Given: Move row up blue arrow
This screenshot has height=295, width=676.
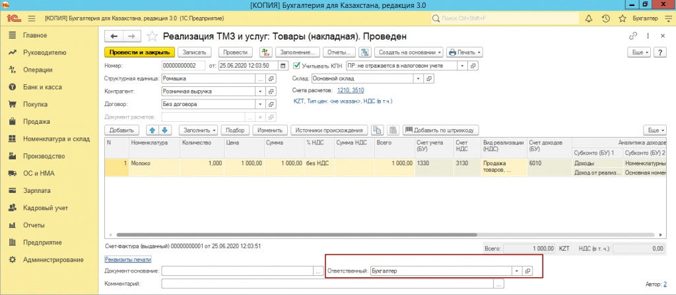Looking at the screenshot, I should [x=152, y=130].
